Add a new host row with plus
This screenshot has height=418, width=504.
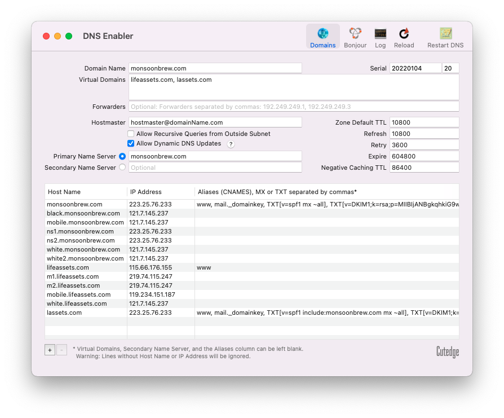click(x=50, y=350)
